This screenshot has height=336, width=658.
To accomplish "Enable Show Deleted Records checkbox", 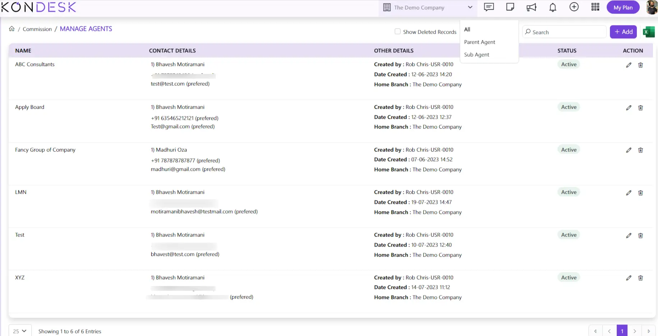I will [398, 32].
